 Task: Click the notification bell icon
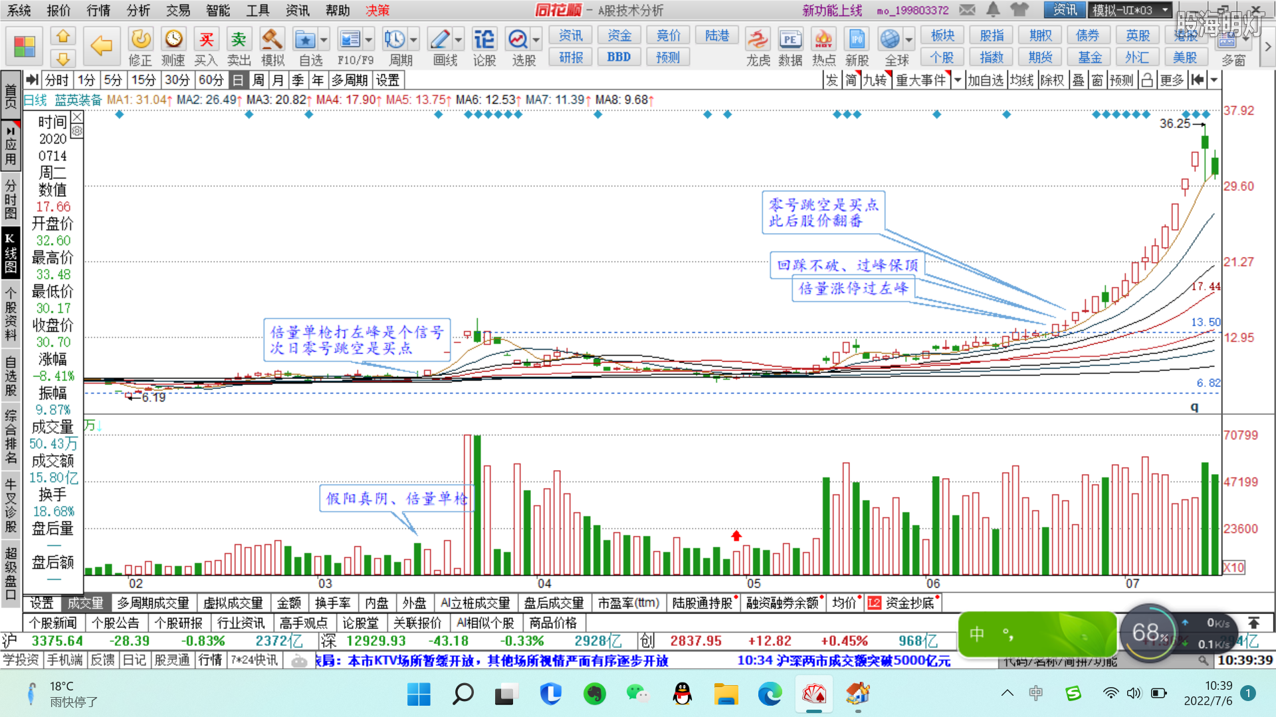(993, 10)
